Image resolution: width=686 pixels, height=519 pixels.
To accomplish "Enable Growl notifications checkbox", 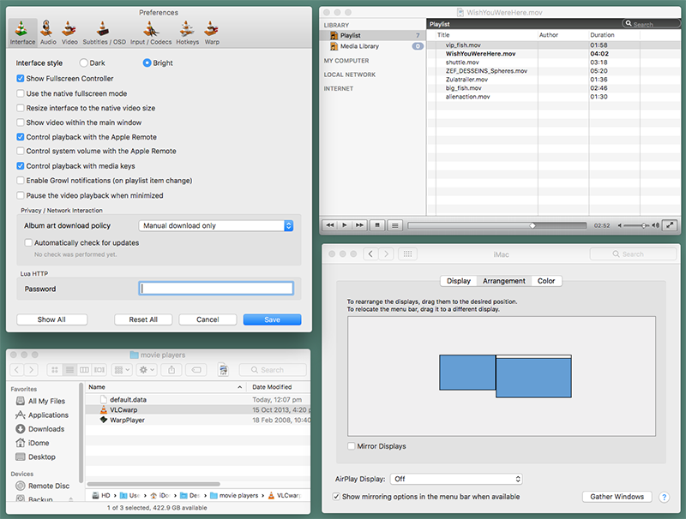I will point(21,181).
